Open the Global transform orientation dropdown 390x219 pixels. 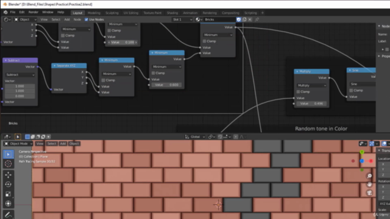pyautogui.click(x=195, y=137)
